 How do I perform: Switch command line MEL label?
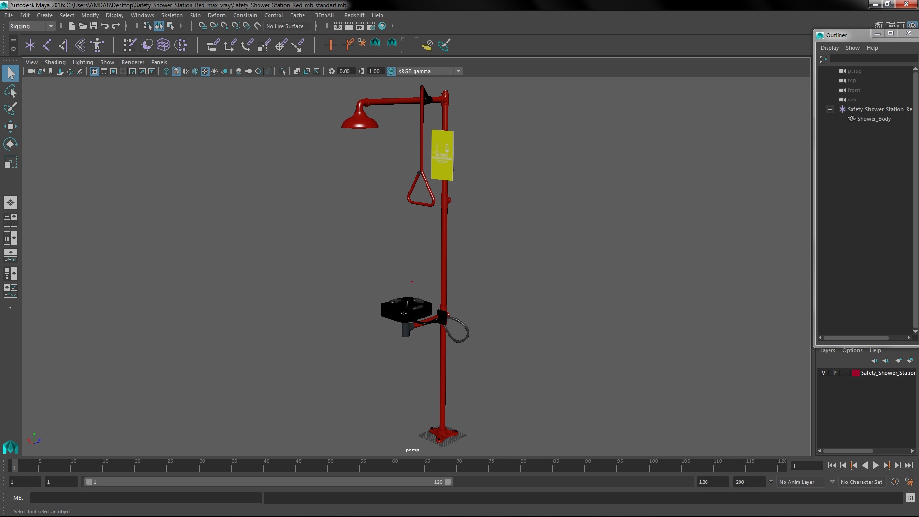(x=18, y=498)
